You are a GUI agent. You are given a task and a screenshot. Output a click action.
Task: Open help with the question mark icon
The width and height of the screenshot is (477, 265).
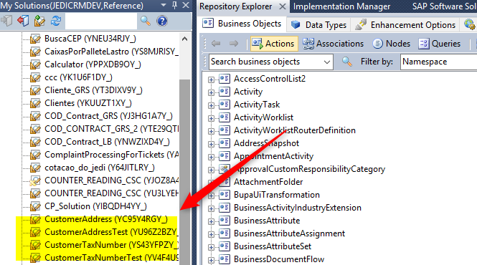[162, 21]
